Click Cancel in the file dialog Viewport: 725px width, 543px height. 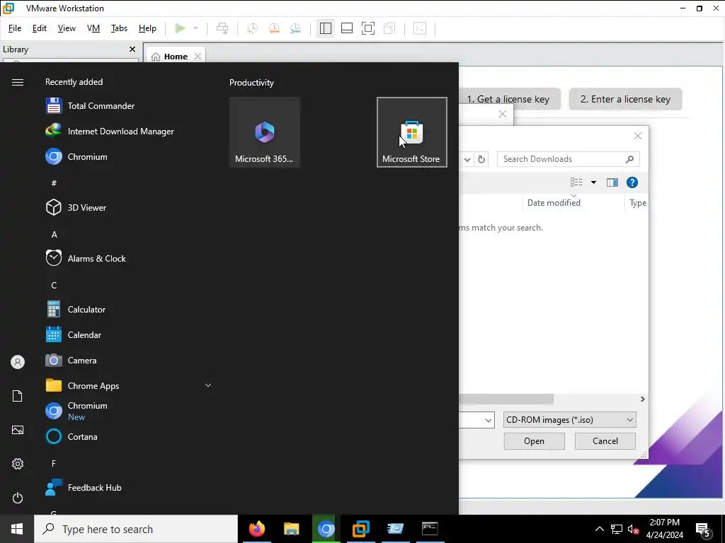605,441
